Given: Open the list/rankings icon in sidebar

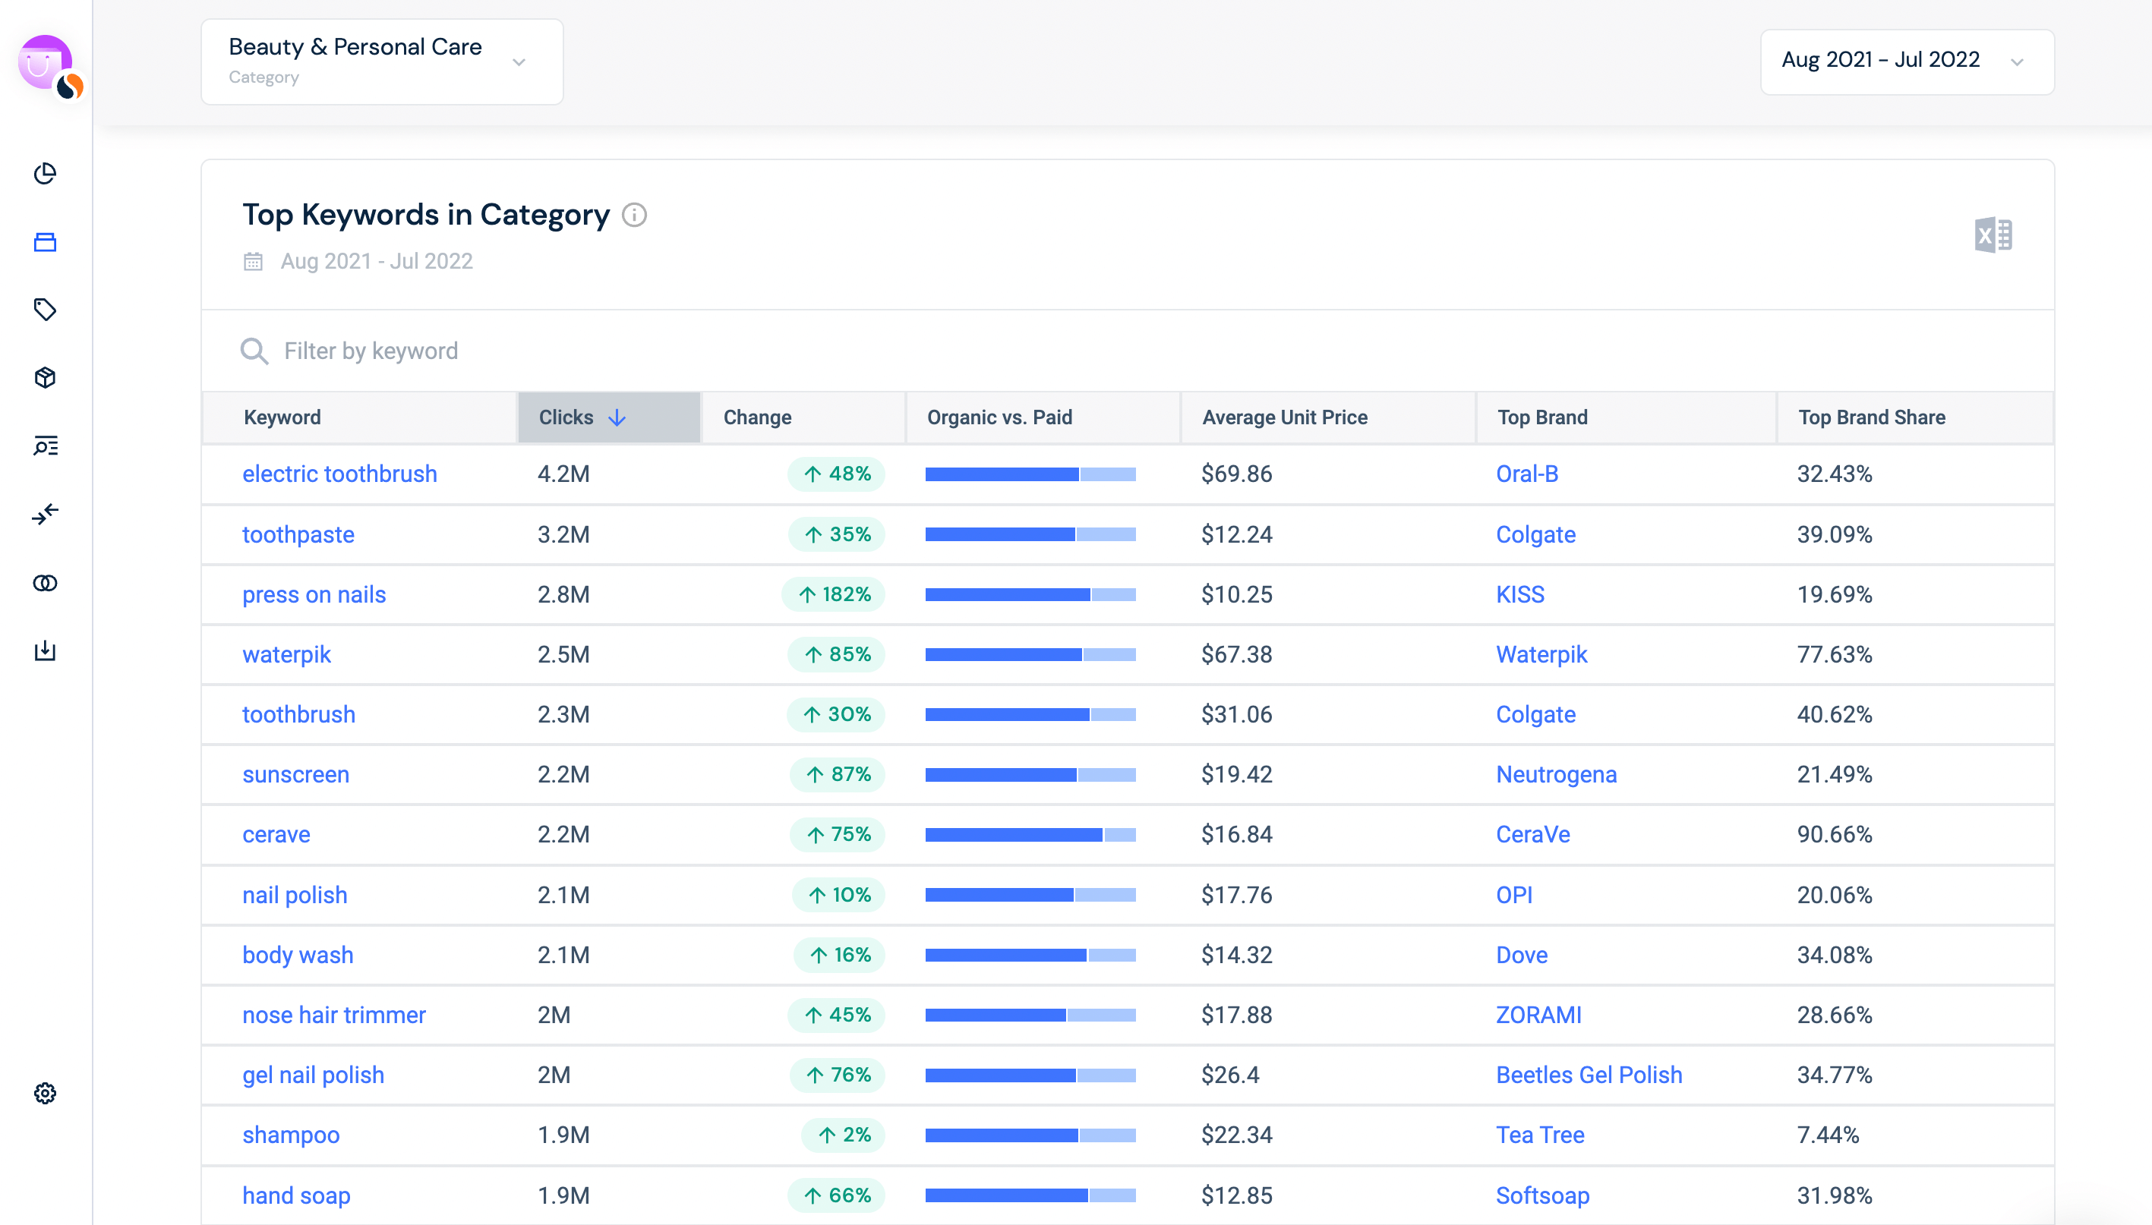Looking at the screenshot, I should [x=44, y=445].
